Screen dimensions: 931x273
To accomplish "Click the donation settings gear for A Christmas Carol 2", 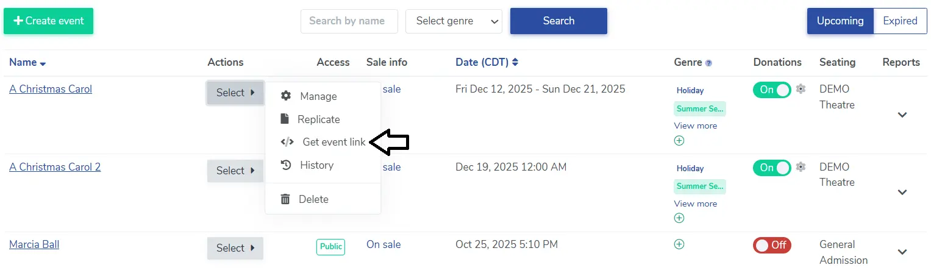I will pos(801,167).
